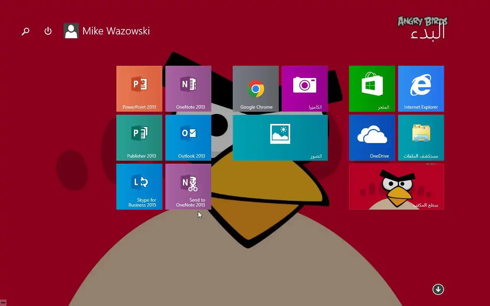Open the power options button
490x306 pixels.
pyautogui.click(x=48, y=31)
